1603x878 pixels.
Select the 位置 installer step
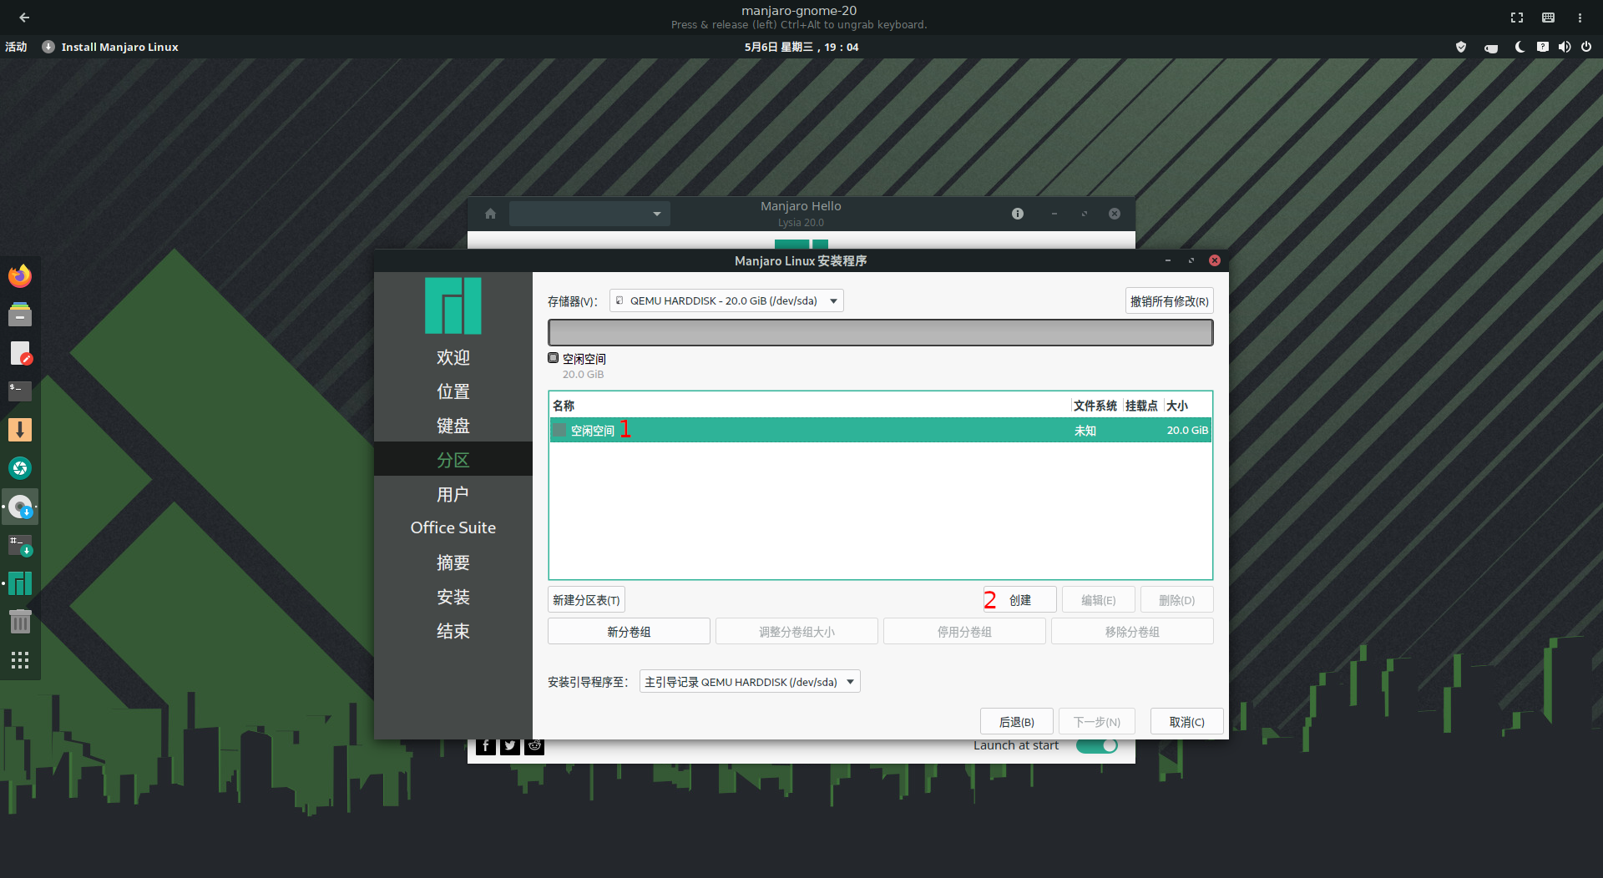(453, 391)
